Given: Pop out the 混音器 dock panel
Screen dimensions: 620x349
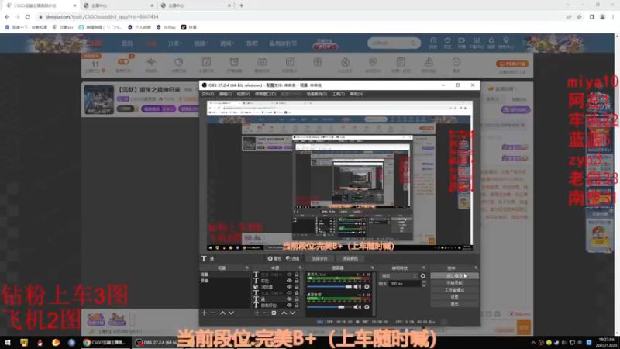Looking at the screenshot, I should 373,268.
